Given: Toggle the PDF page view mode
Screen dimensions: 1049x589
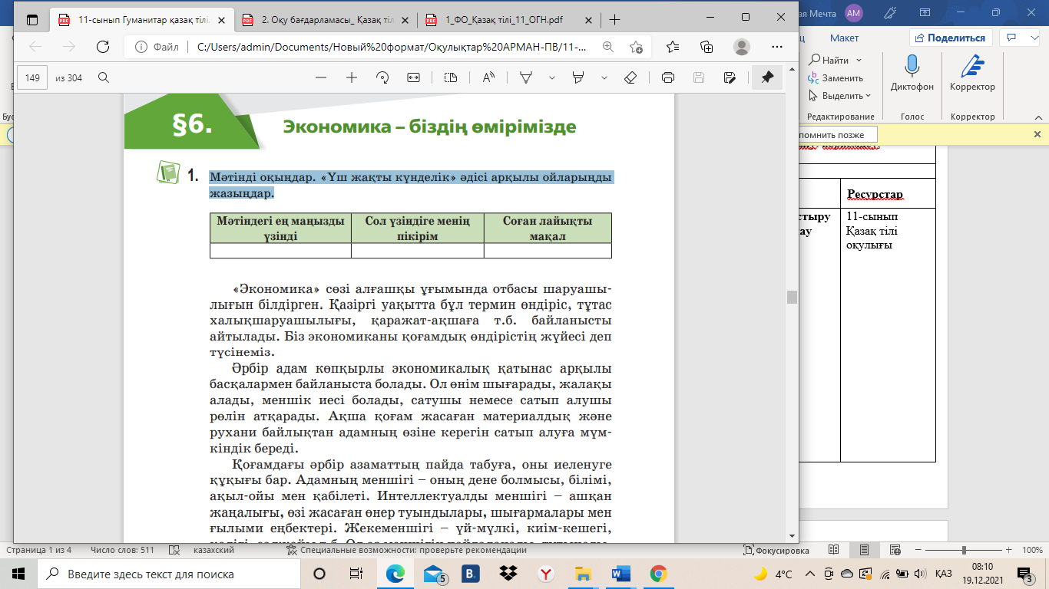Looking at the screenshot, I should coord(451,77).
